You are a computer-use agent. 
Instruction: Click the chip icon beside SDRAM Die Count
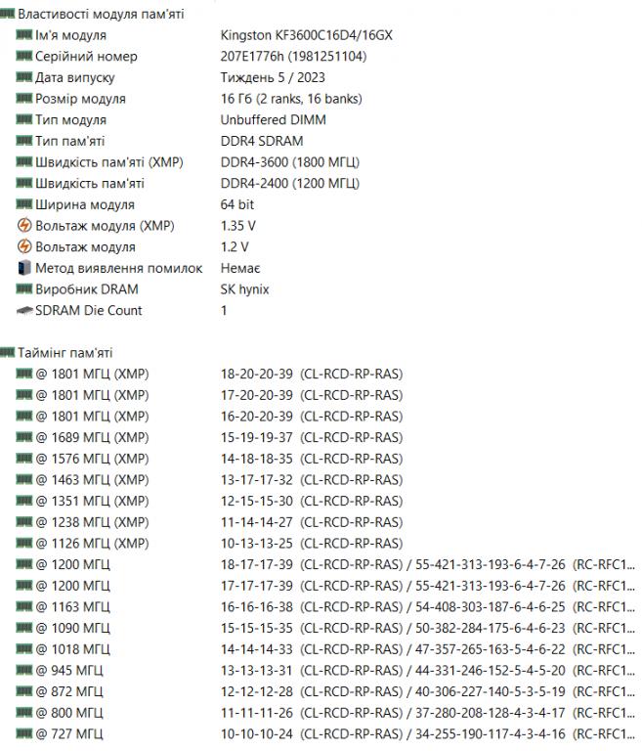tap(24, 311)
